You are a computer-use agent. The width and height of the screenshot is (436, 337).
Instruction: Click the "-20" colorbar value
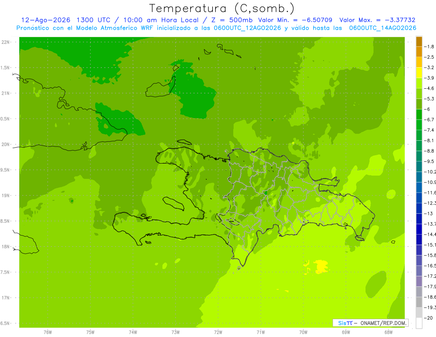pos(428,318)
